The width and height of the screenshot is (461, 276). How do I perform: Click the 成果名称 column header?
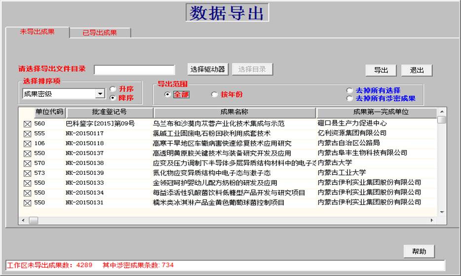coord(234,112)
